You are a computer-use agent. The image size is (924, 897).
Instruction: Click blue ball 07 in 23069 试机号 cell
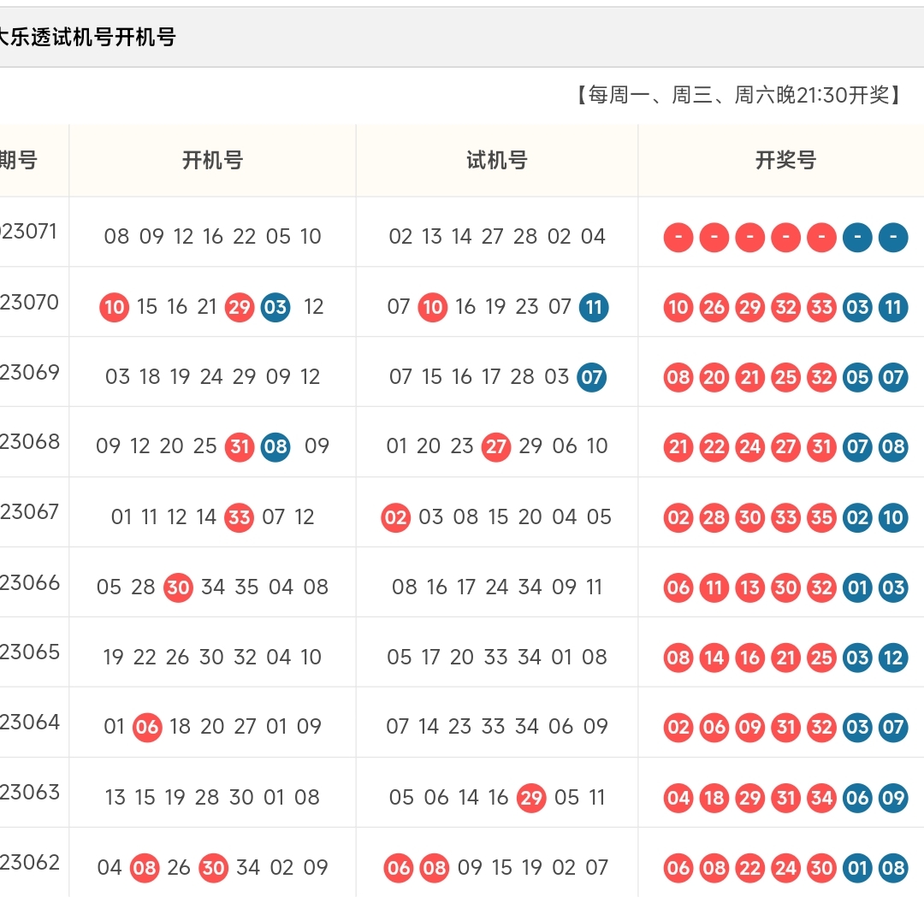(592, 377)
